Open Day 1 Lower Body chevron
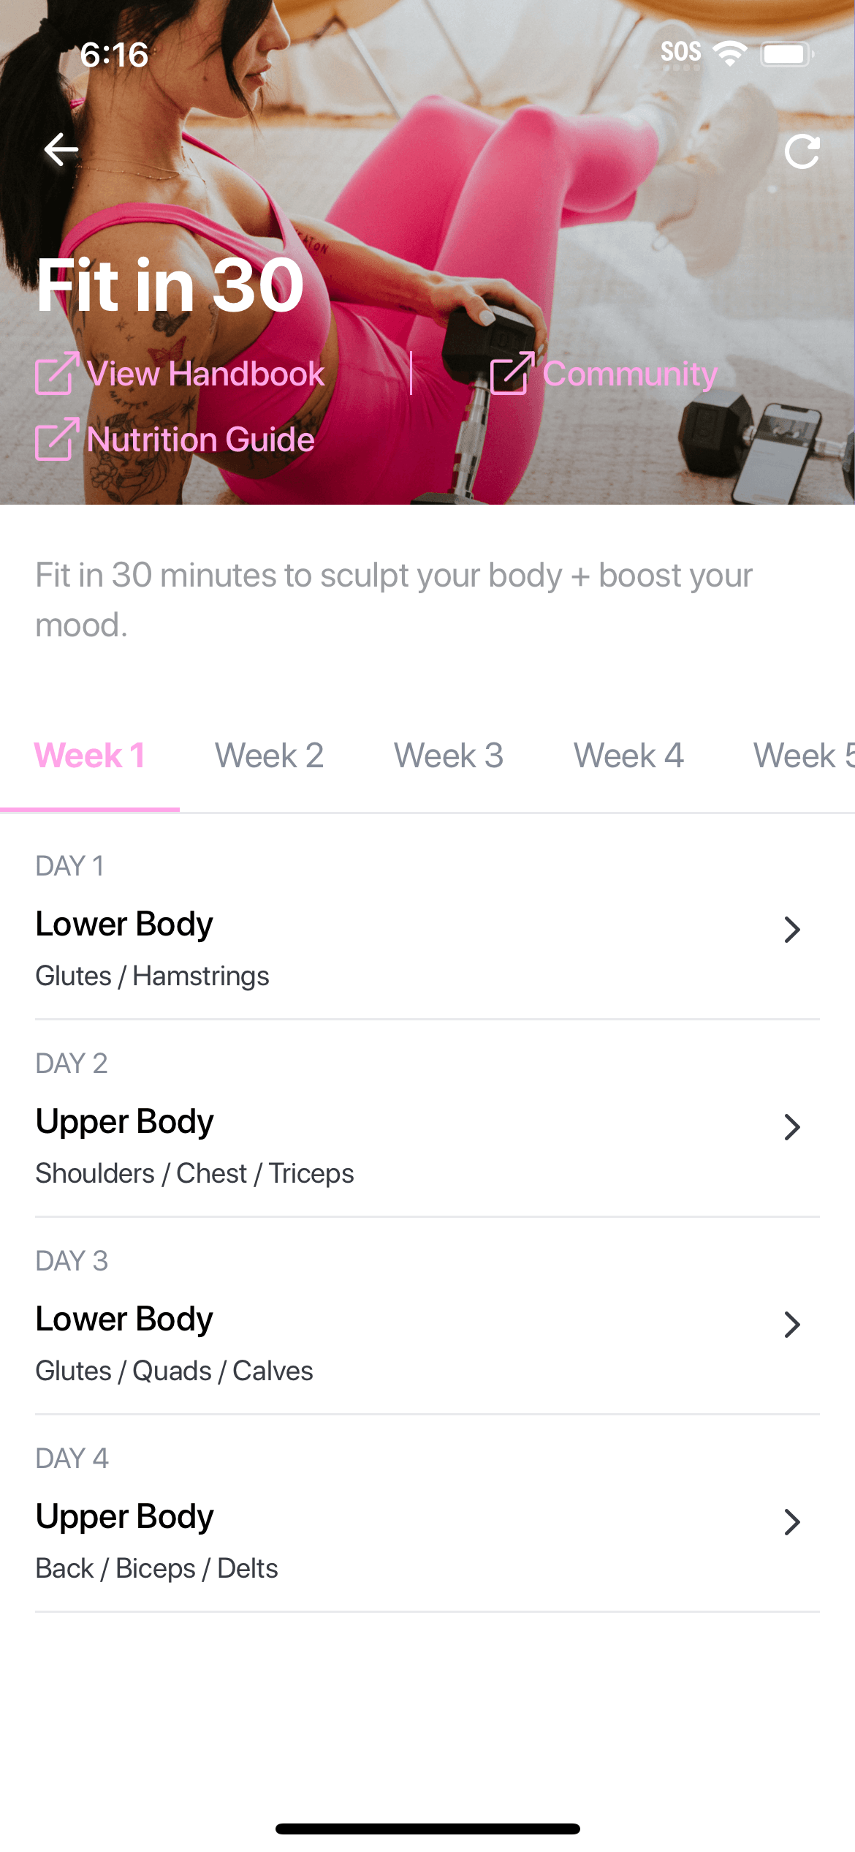Viewport: 855px width, 1852px height. click(x=792, y=930)
